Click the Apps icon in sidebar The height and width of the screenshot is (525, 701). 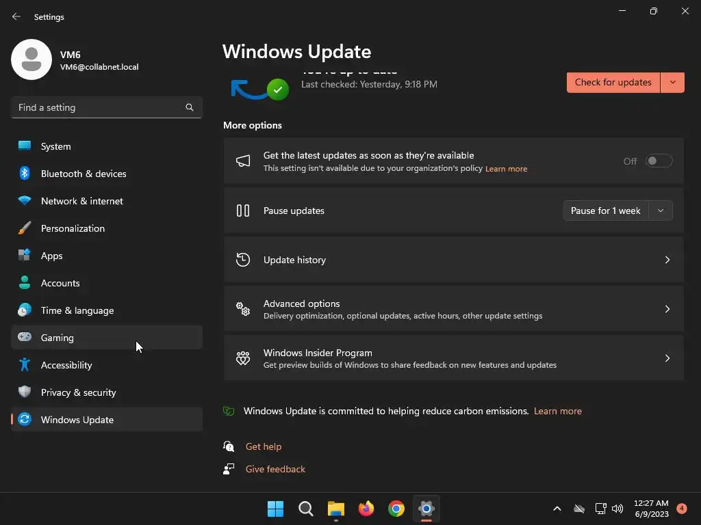(x=25, y=256)
